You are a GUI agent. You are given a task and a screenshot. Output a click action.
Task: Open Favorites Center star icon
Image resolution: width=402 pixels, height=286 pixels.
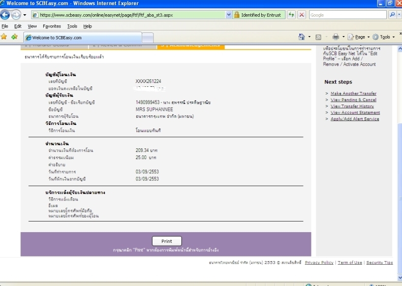(x=4, y=37)
